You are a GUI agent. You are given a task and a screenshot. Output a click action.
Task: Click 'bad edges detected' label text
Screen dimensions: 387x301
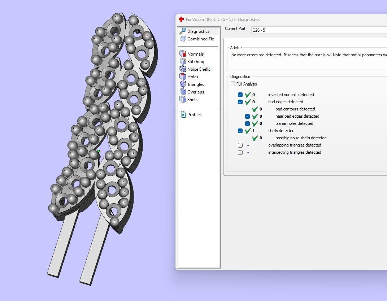click(286, 102)
